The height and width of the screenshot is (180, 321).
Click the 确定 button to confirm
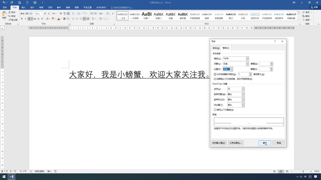(265, 143)
